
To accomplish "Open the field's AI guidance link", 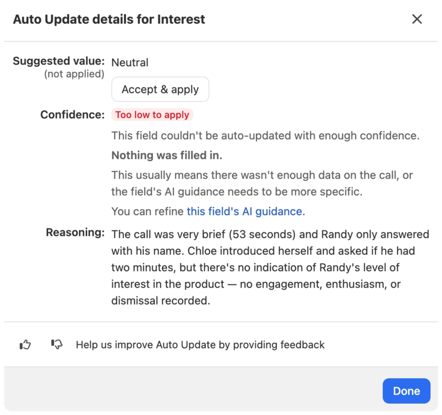I will 245,211.
